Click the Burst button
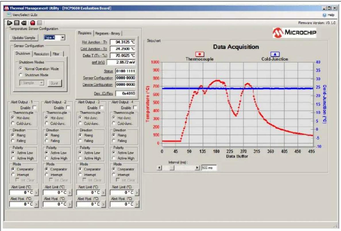Viewport: 341px width, 231px height. pos(54,83)
